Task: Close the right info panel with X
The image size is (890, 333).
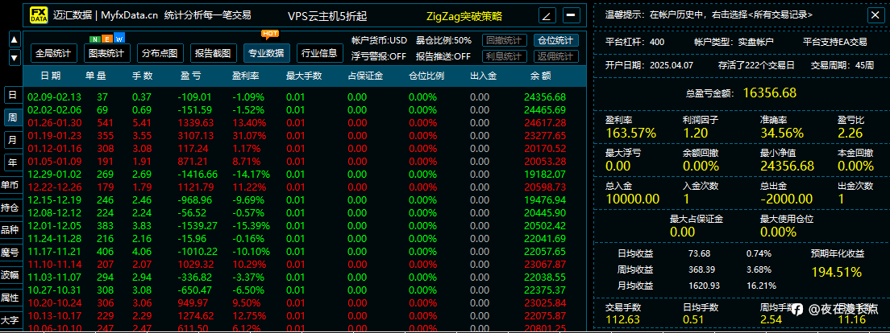Action: [x=874, y=15]
